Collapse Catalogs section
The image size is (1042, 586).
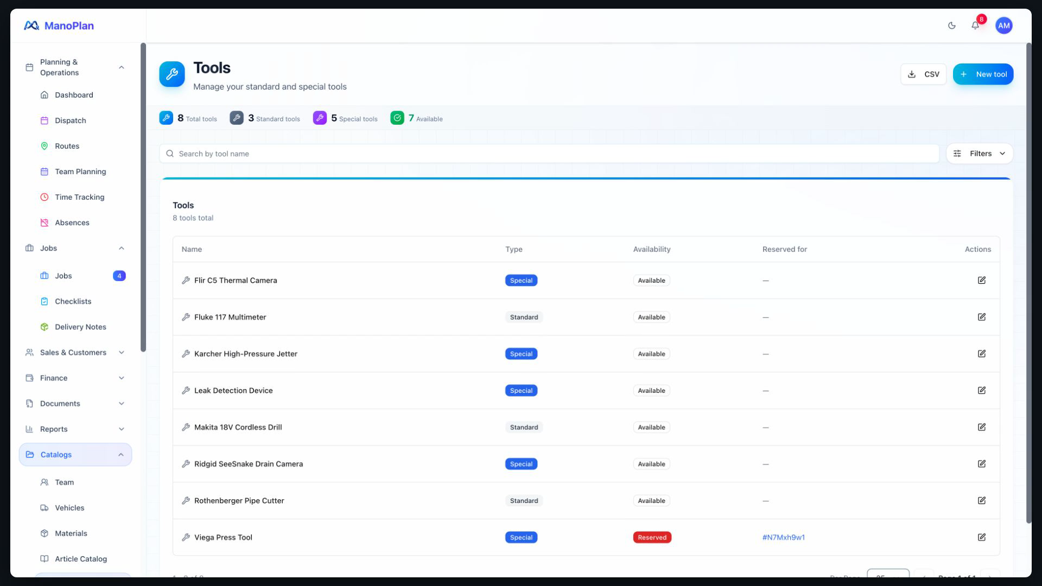click(x=75, y=455)
